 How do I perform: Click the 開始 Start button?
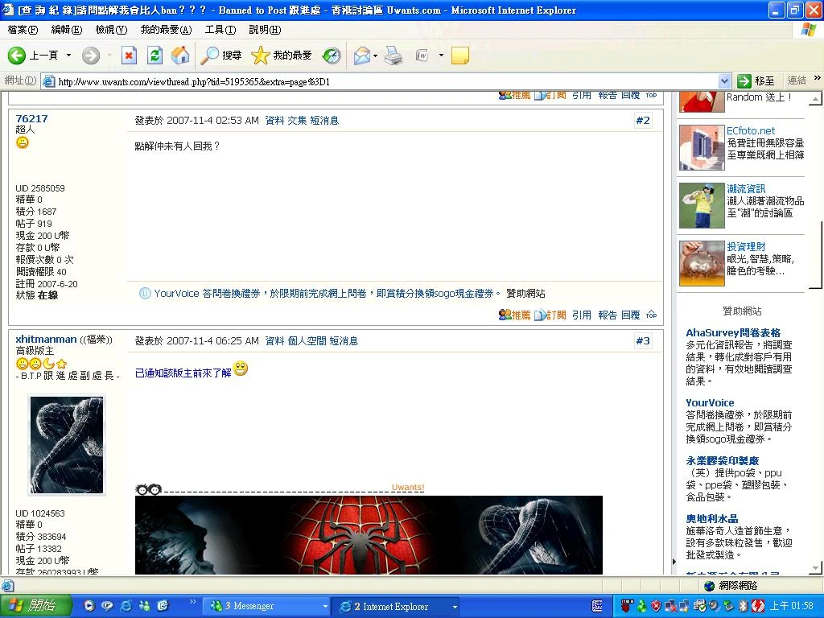tap(35, 606)
